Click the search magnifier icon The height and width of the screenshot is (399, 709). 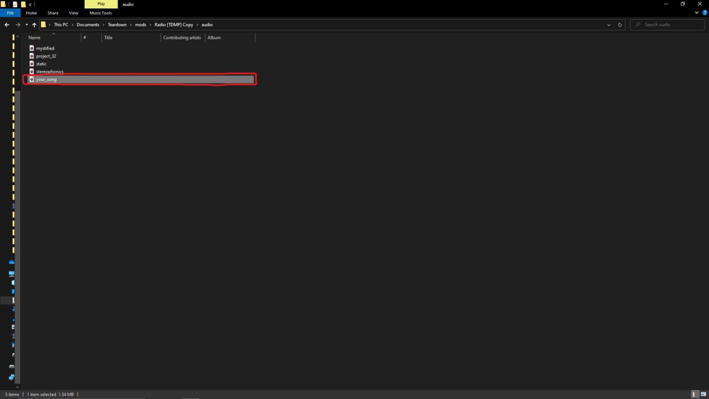click(638, 25)
